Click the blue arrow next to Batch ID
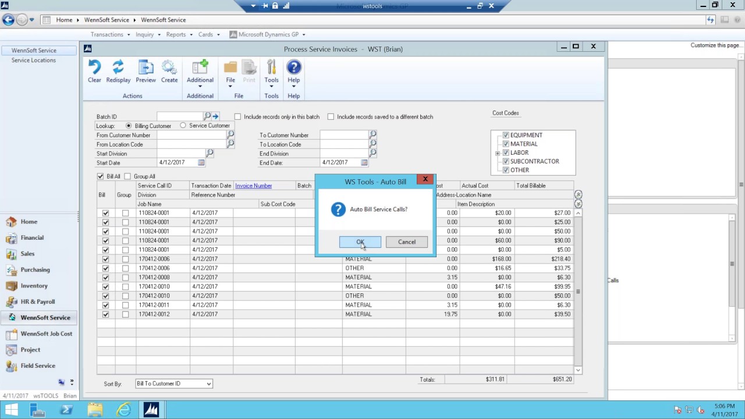745x419 pixels. coord(215,116)
